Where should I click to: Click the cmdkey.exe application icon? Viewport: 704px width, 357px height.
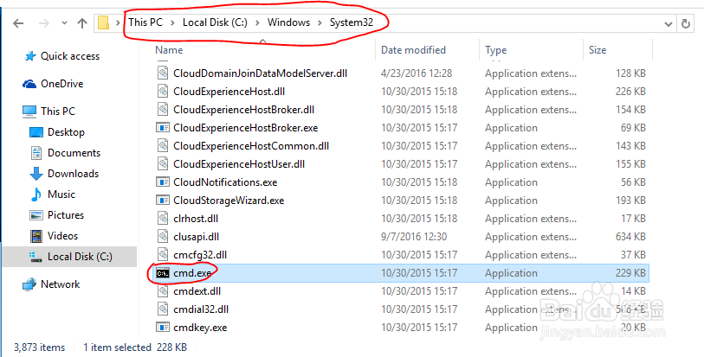163,328
